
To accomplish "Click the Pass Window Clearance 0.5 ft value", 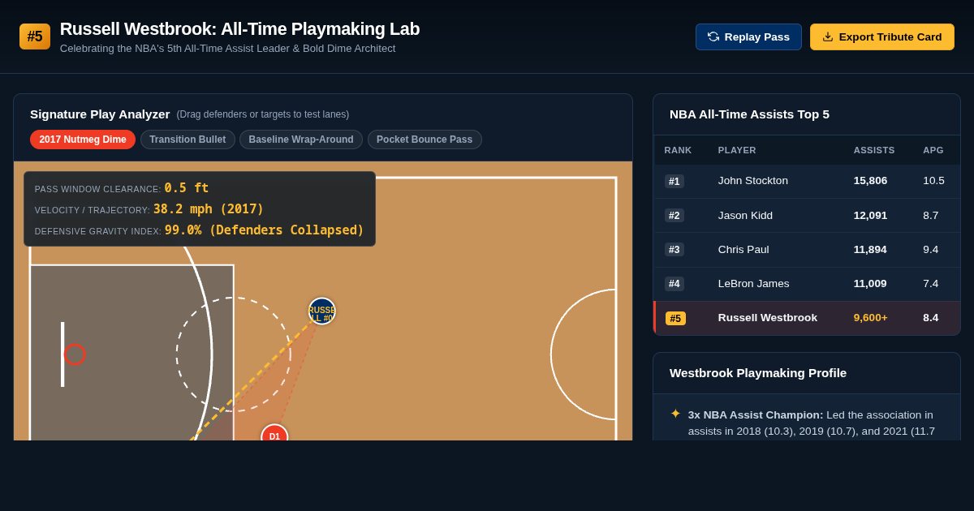I will tap(187, 188).
